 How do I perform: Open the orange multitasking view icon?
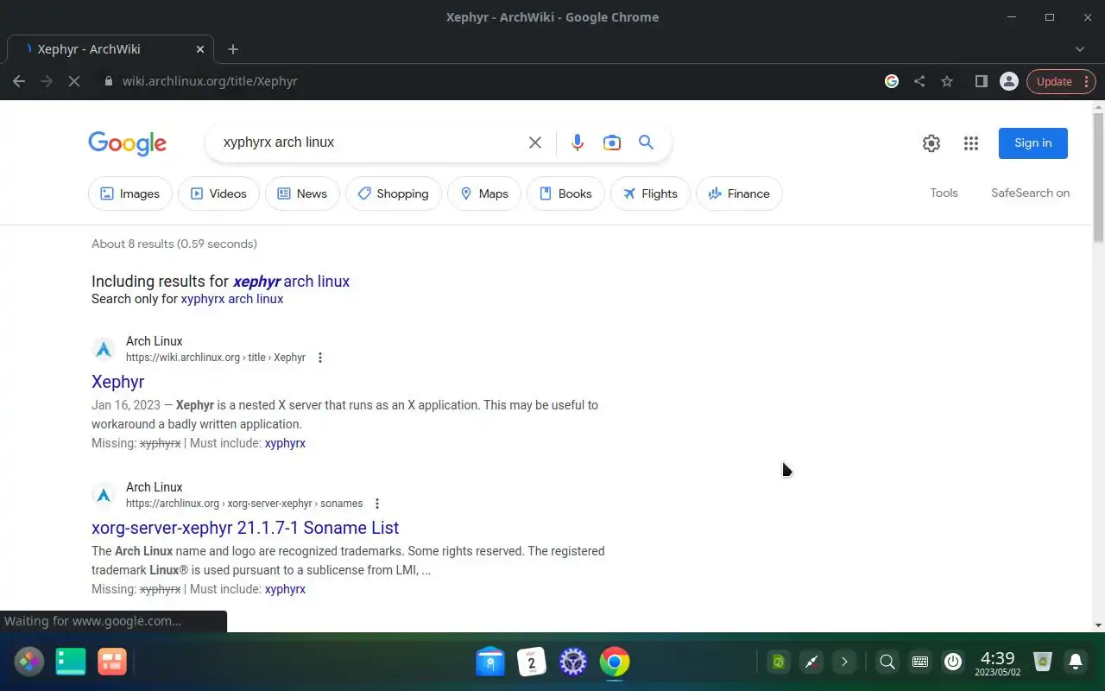pos(112,662)
